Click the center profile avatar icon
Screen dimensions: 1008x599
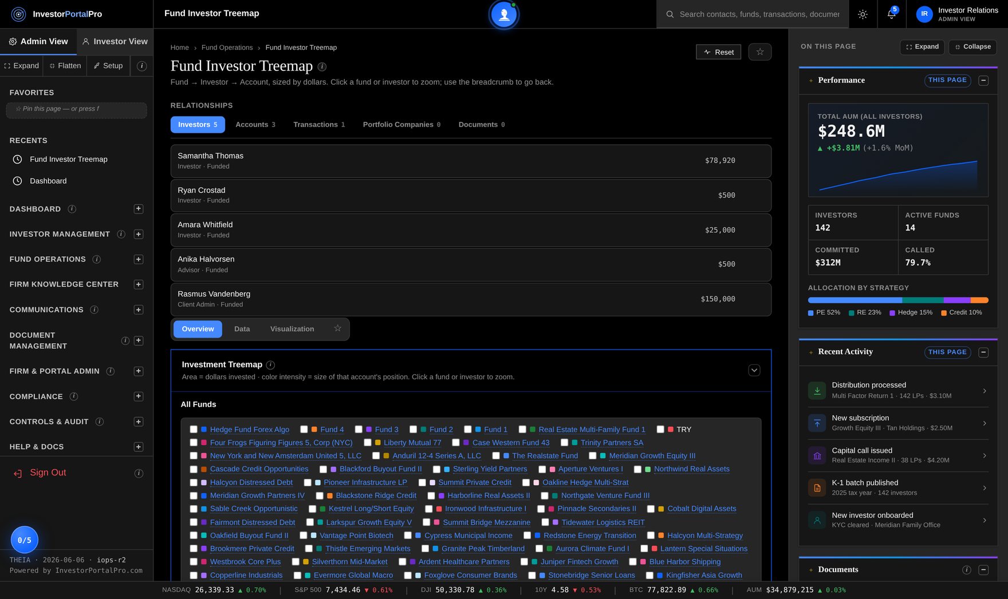point(504,14)
